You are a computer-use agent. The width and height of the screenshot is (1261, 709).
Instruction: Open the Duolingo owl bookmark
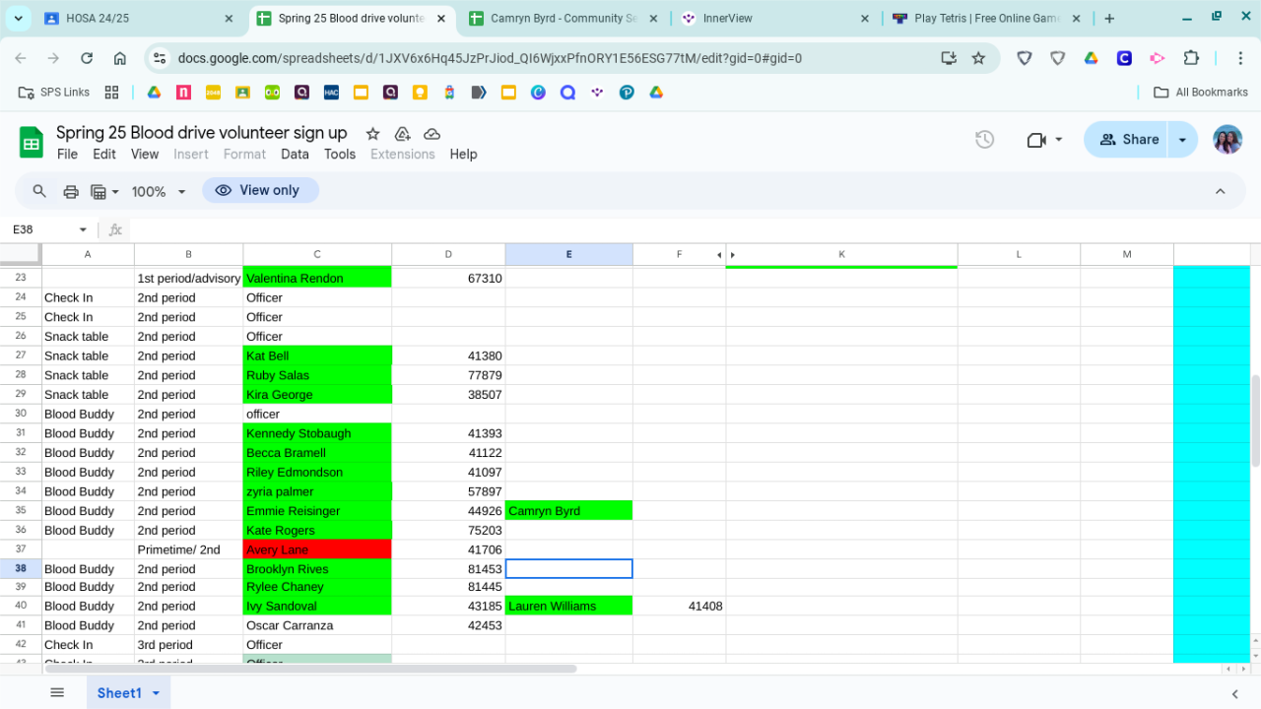(x=272, y=93)
